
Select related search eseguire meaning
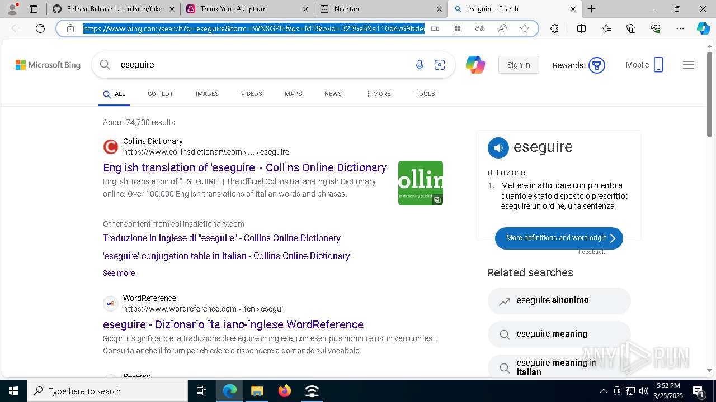(x=559, y=334)
